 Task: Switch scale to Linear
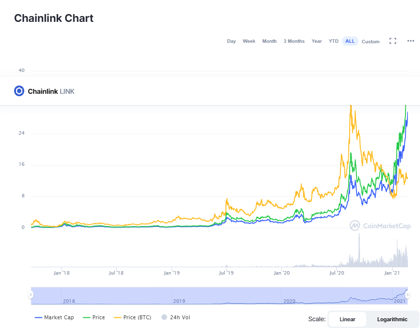[347, 319]
